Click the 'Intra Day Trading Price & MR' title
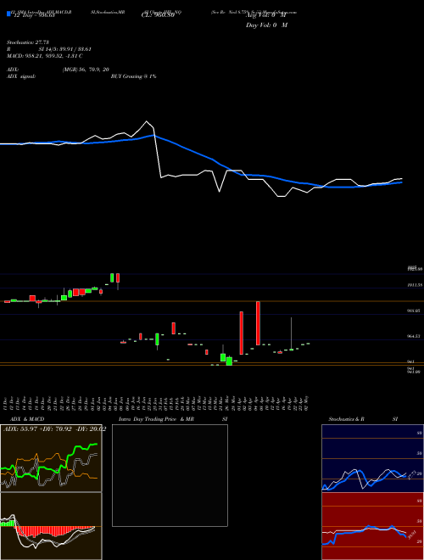Image resolution: width=424 pixels, height=560 pixels. (x=156, y=419)
